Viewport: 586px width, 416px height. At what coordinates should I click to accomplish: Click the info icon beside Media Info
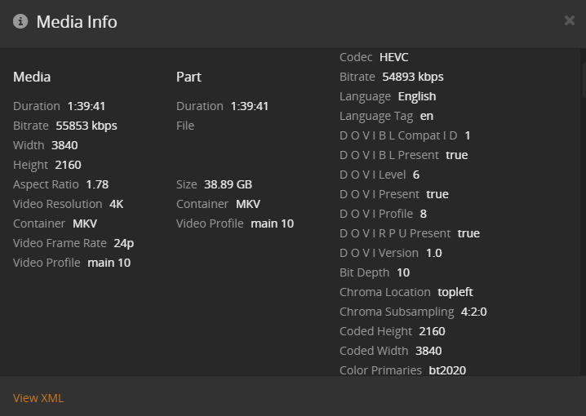click(x=21, y=21)
